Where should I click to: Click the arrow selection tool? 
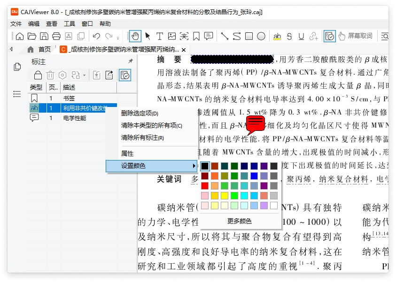[x=148, y=36]
